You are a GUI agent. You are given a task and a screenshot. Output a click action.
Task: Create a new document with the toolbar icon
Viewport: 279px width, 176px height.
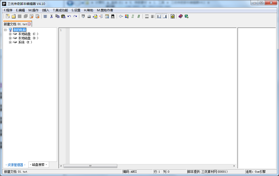point(8,16)
